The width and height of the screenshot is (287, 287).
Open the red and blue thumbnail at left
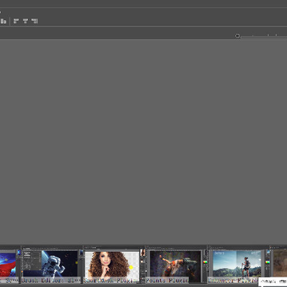[10, 265]
